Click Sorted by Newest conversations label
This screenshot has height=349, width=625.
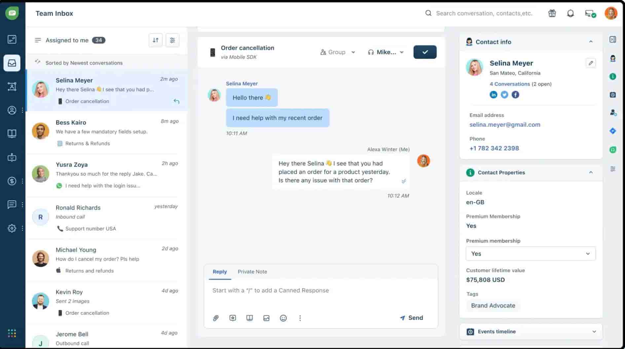84,63
